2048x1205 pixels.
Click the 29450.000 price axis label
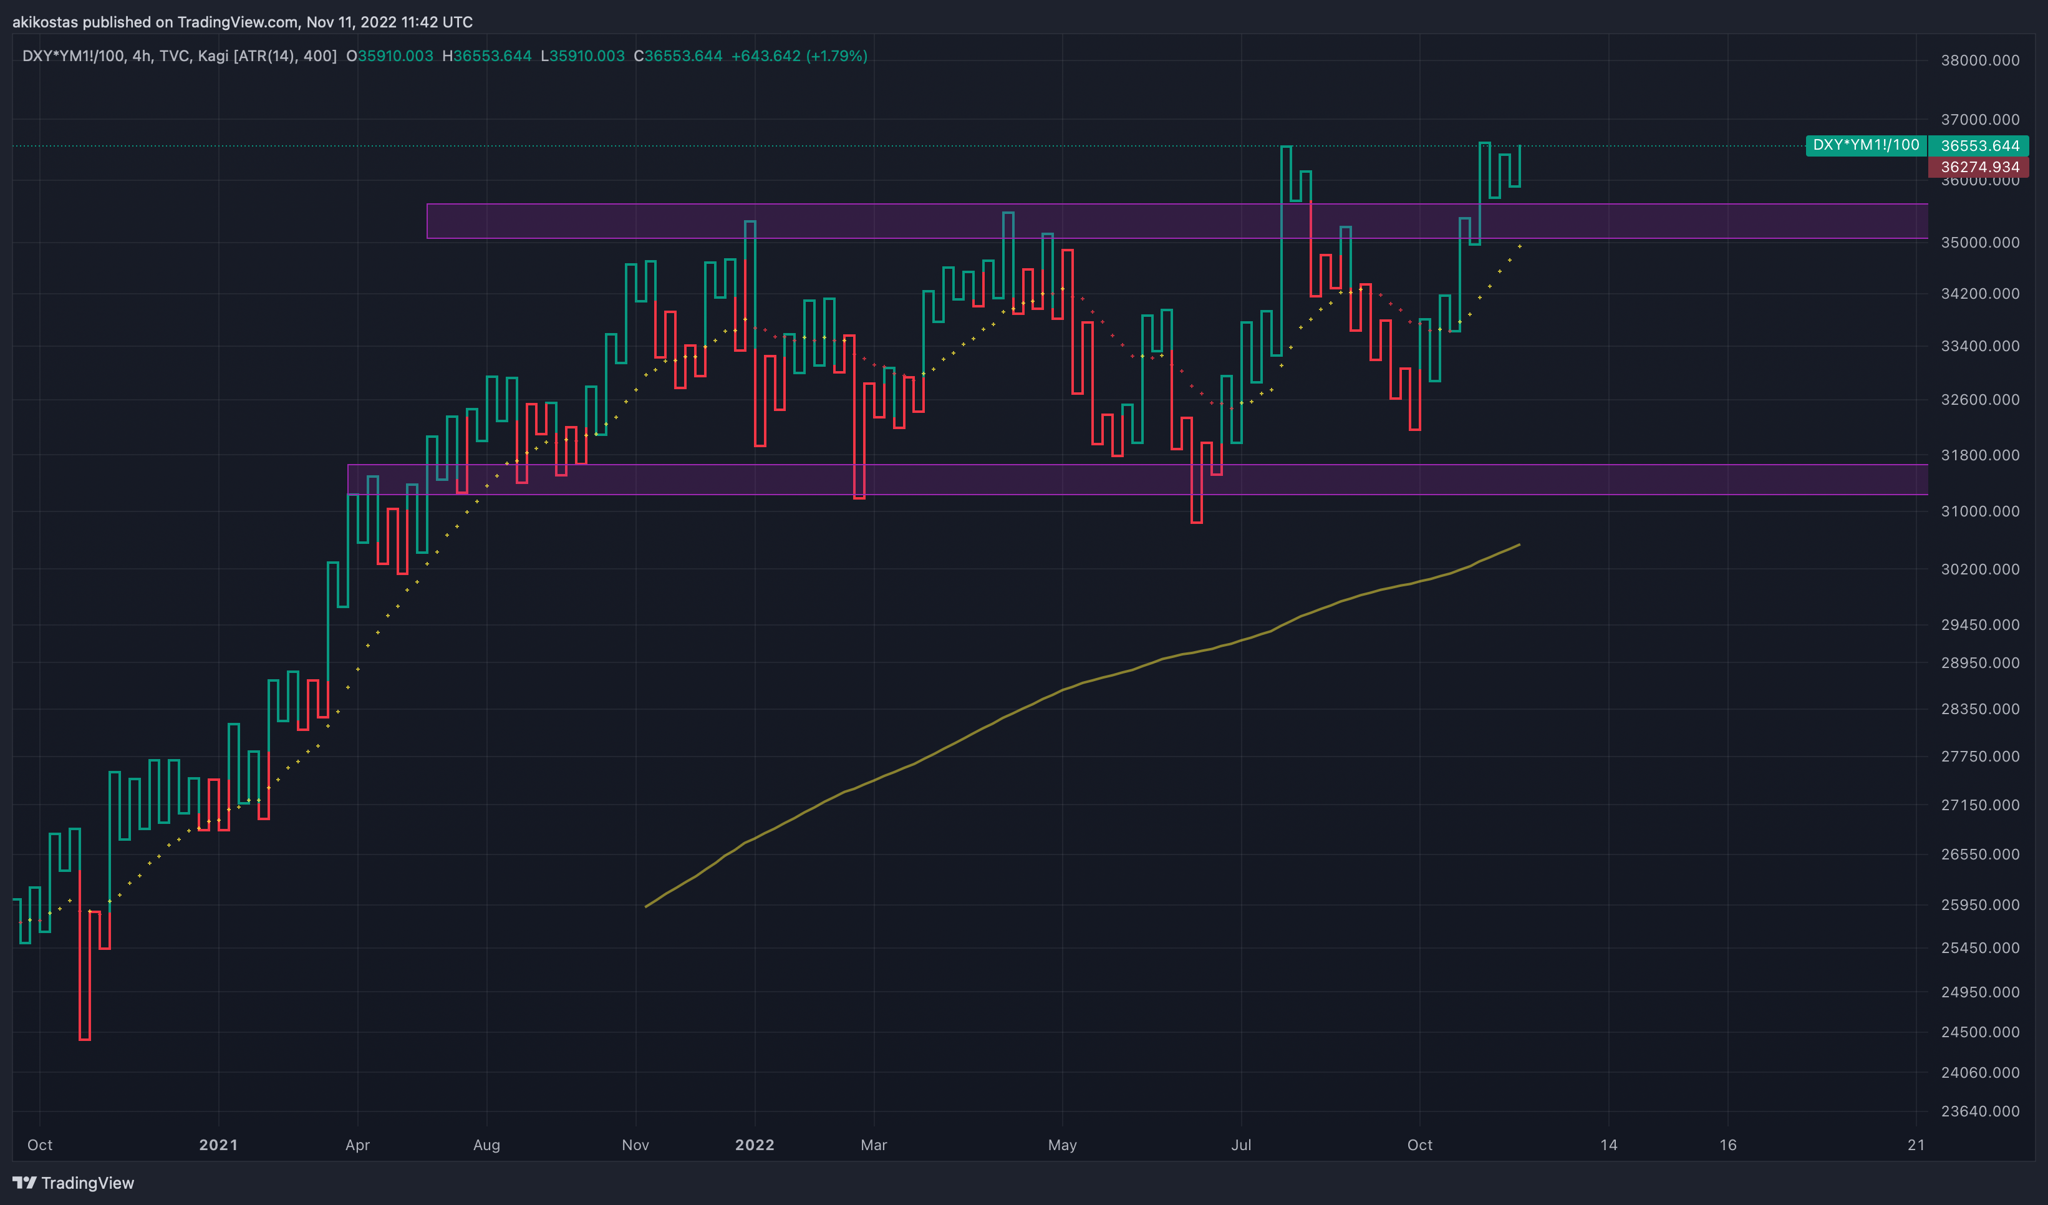point(1980,625)
